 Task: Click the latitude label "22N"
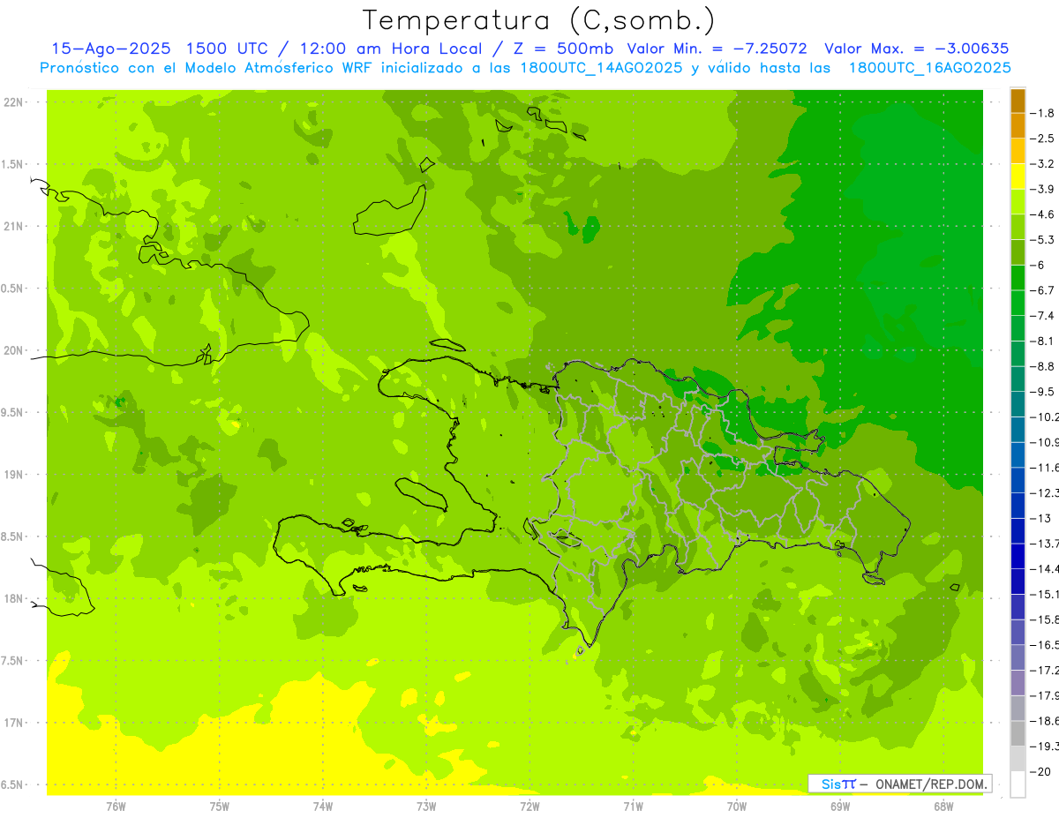[13, 101]
